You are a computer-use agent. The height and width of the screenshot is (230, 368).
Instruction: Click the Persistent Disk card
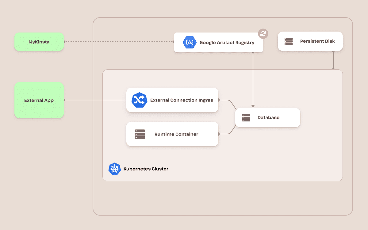(x=310, y=41)
